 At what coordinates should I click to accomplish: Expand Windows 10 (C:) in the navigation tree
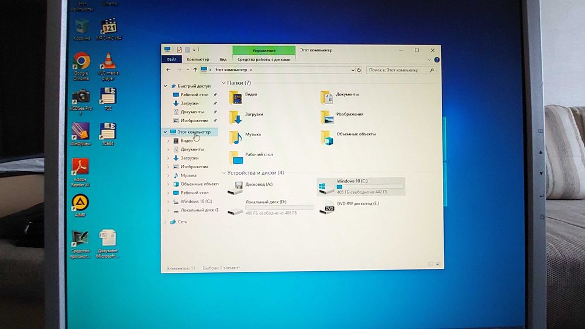coord(168,201)
